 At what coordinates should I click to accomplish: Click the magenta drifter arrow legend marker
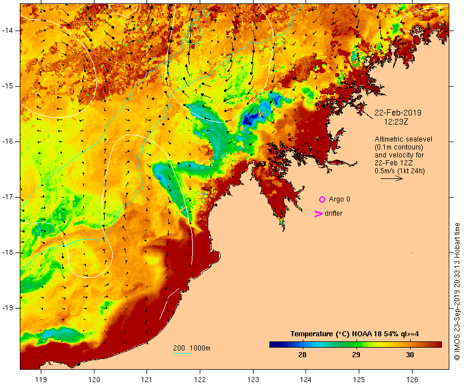[x=319, y=214]
